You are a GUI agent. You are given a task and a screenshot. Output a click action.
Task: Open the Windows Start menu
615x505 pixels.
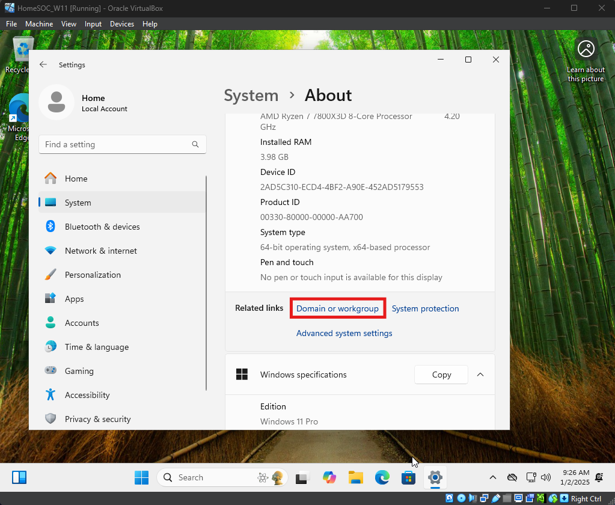[142, 477]
